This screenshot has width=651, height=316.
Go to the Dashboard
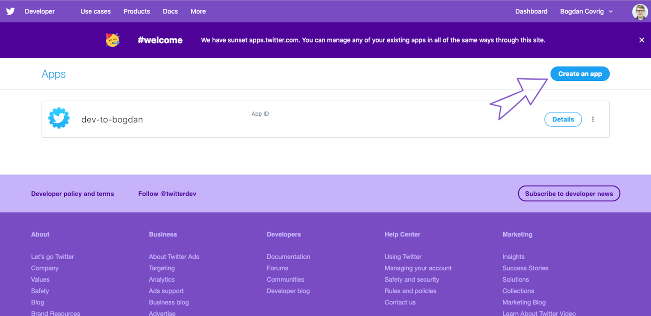coord(531,11)
